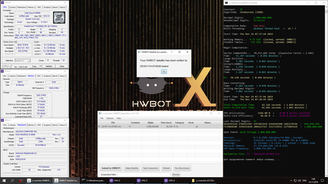This screenshot has width=328, height=184.
Task: Change ENG input language indicator
Action: pos(304,181)
